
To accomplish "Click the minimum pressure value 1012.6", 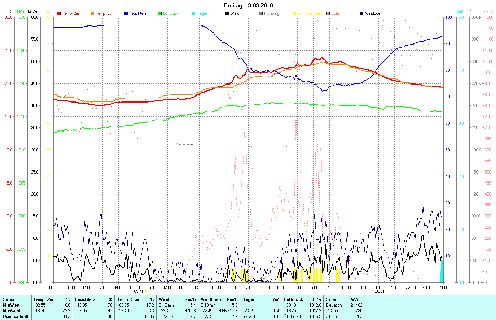I will click(315, 305).
